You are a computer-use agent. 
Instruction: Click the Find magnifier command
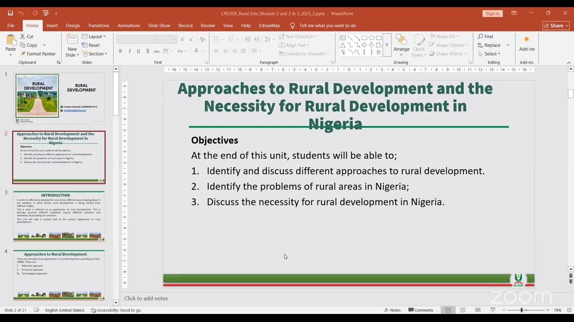pos(486,36)
